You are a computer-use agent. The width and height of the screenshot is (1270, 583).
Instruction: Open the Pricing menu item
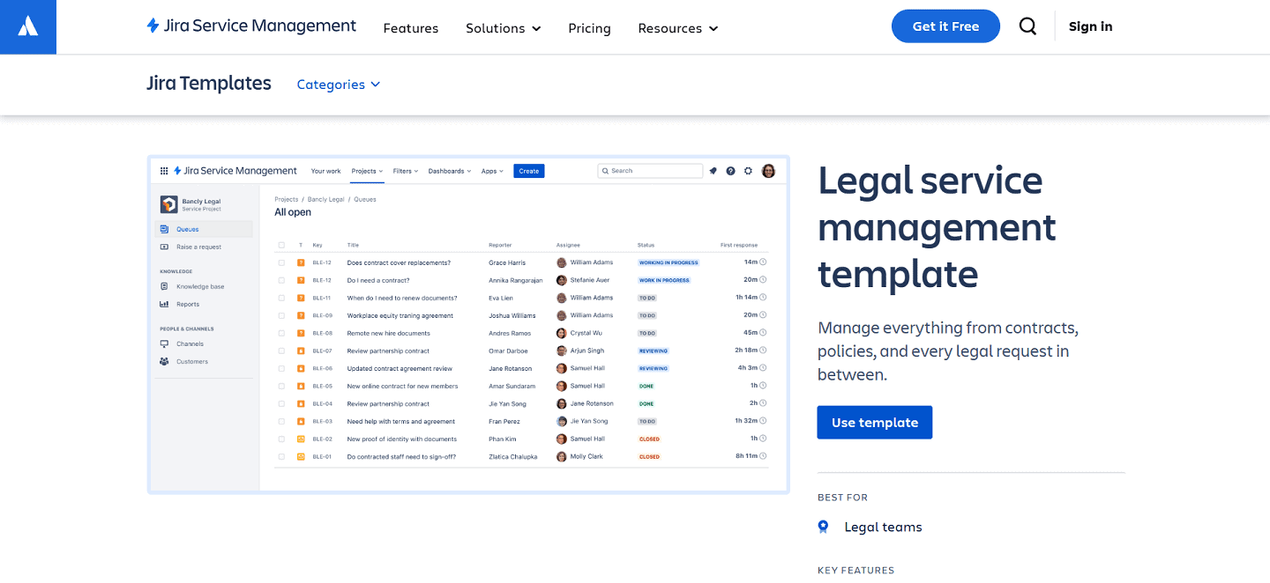tap(589, 28)
